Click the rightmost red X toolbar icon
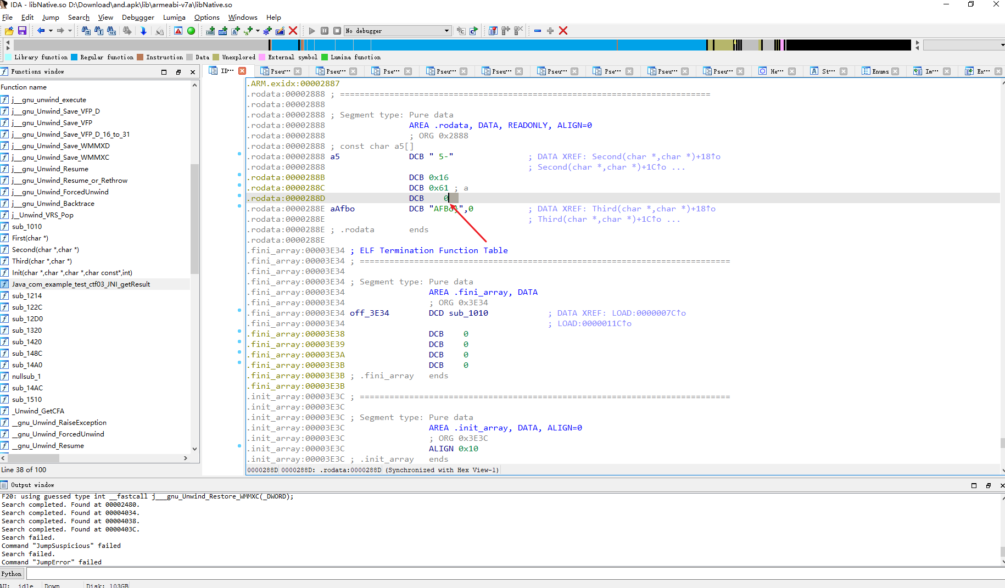 point(563,31)
